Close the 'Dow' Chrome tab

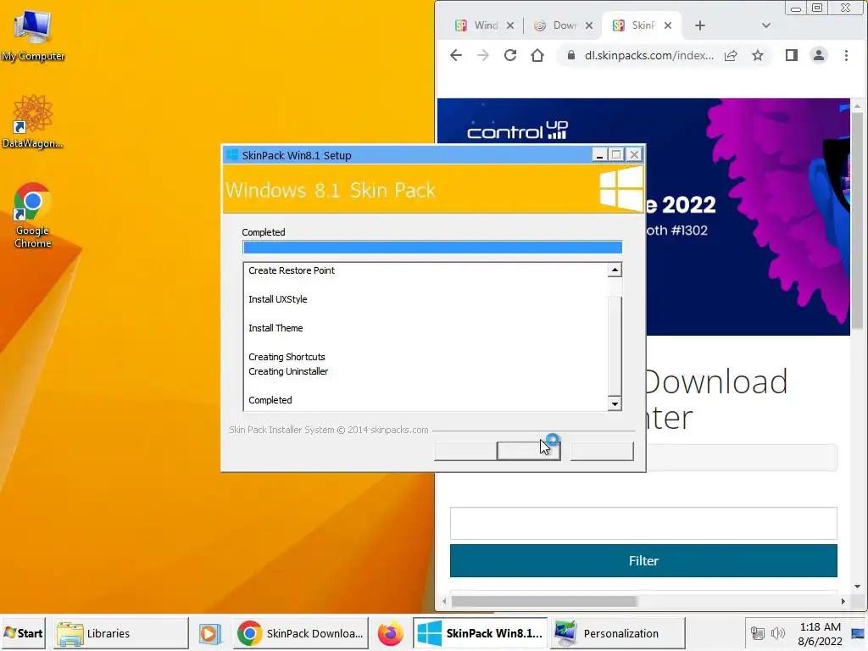(589, 25)
